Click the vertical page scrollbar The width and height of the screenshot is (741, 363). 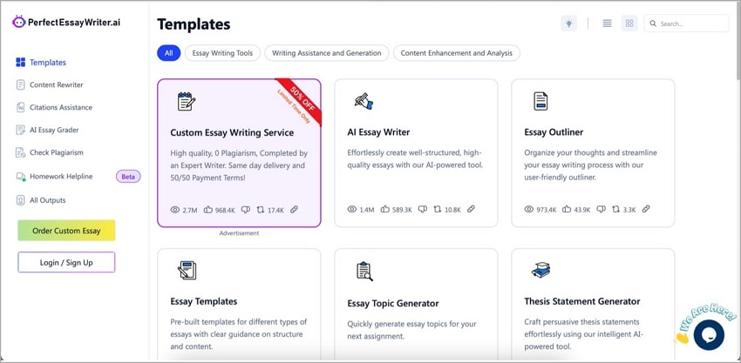738,43
